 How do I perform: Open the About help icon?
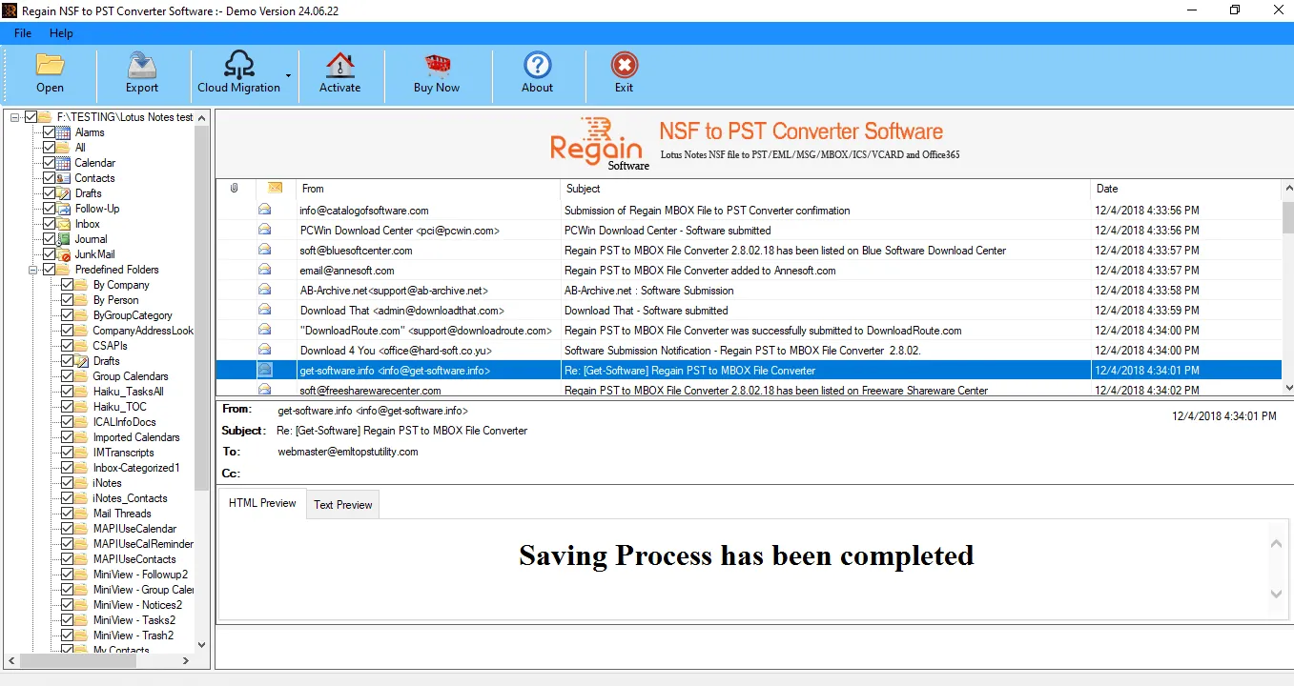(x=538, y=65)
